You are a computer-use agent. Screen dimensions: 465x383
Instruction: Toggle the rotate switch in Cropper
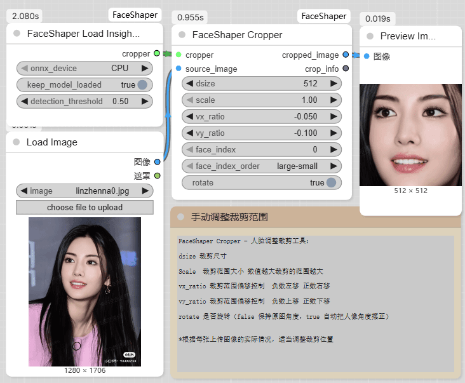click(x=331, y=183)
